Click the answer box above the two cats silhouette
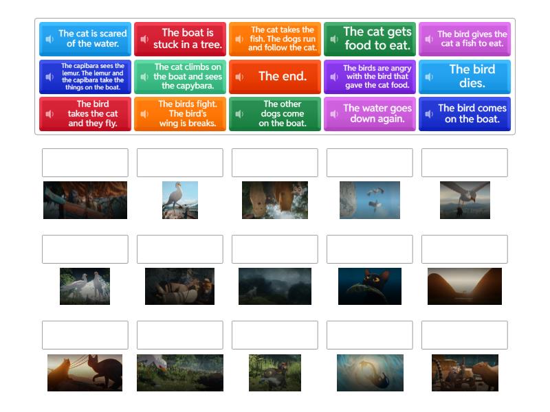Viewport: 550px width, 412px height. [85, 335]
